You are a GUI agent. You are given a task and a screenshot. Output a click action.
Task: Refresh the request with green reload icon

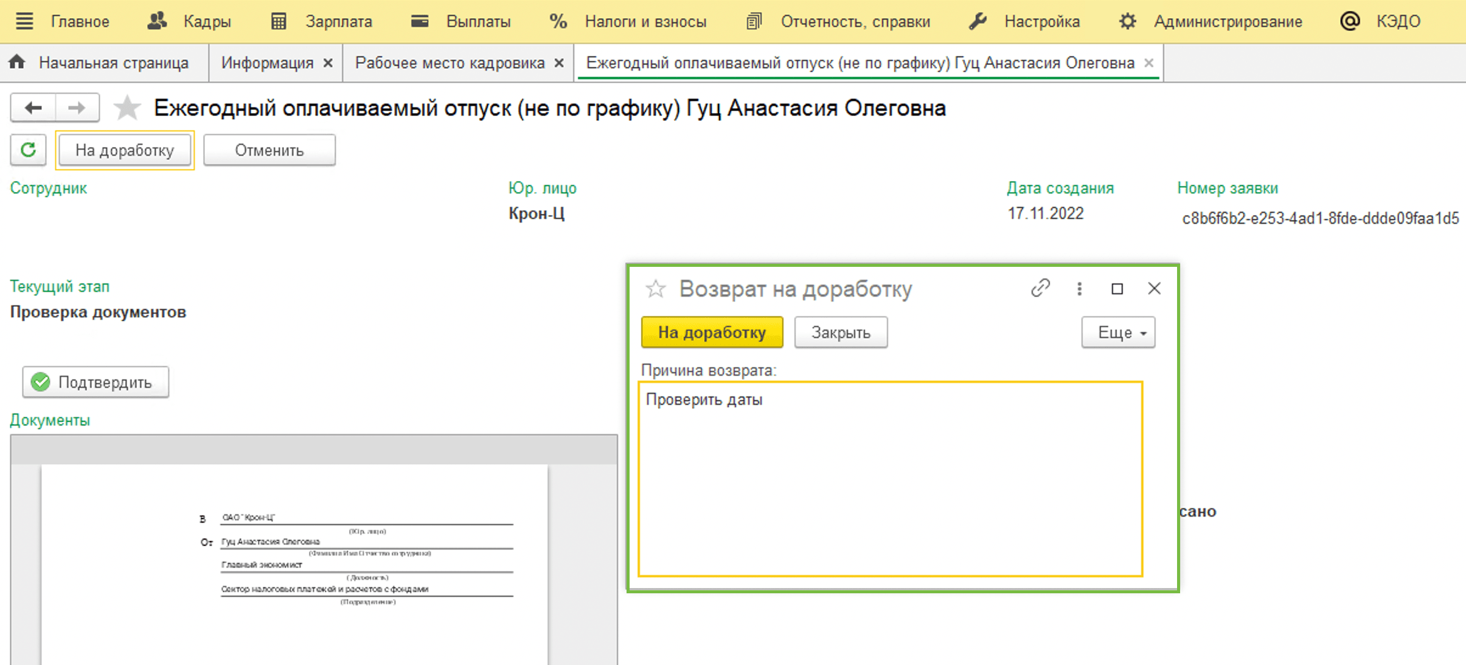(29, 150)
